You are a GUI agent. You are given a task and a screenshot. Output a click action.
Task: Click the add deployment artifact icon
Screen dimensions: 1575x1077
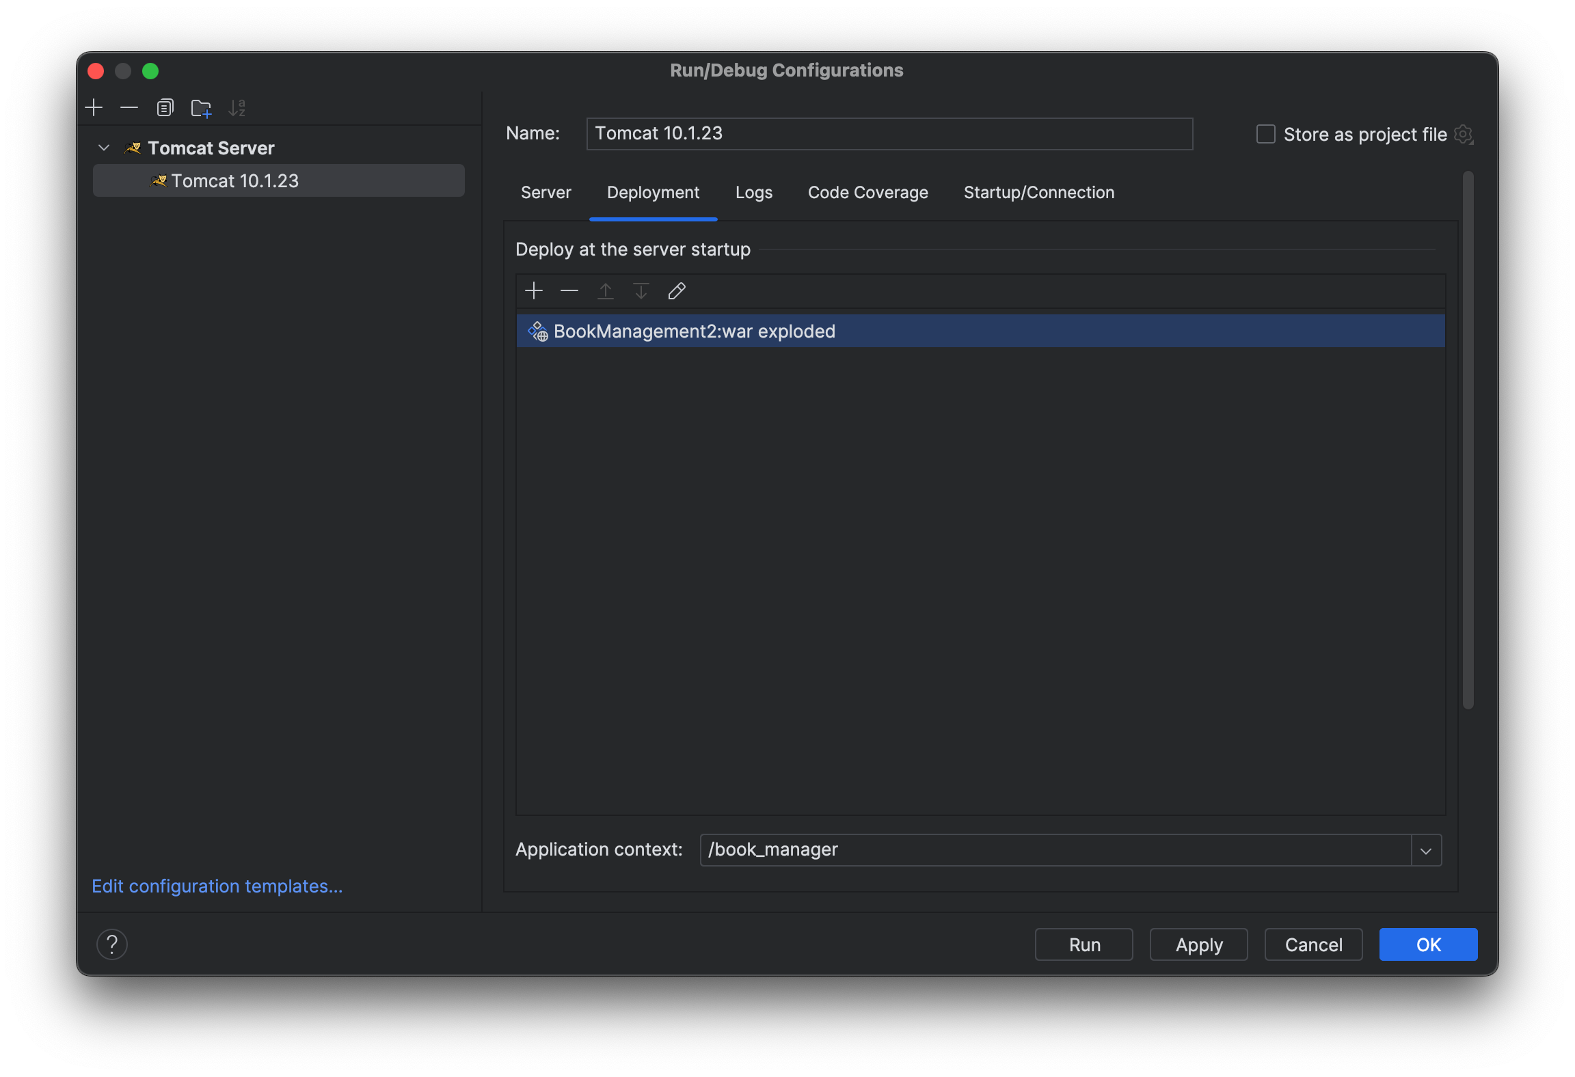click(x=534, y=291)
